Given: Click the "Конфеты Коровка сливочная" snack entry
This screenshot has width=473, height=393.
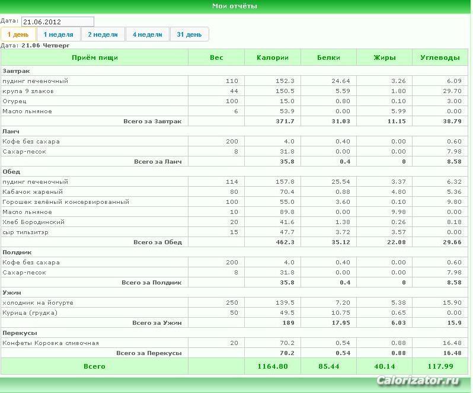Looking at the screenshot, I should (x=51, y=343).
